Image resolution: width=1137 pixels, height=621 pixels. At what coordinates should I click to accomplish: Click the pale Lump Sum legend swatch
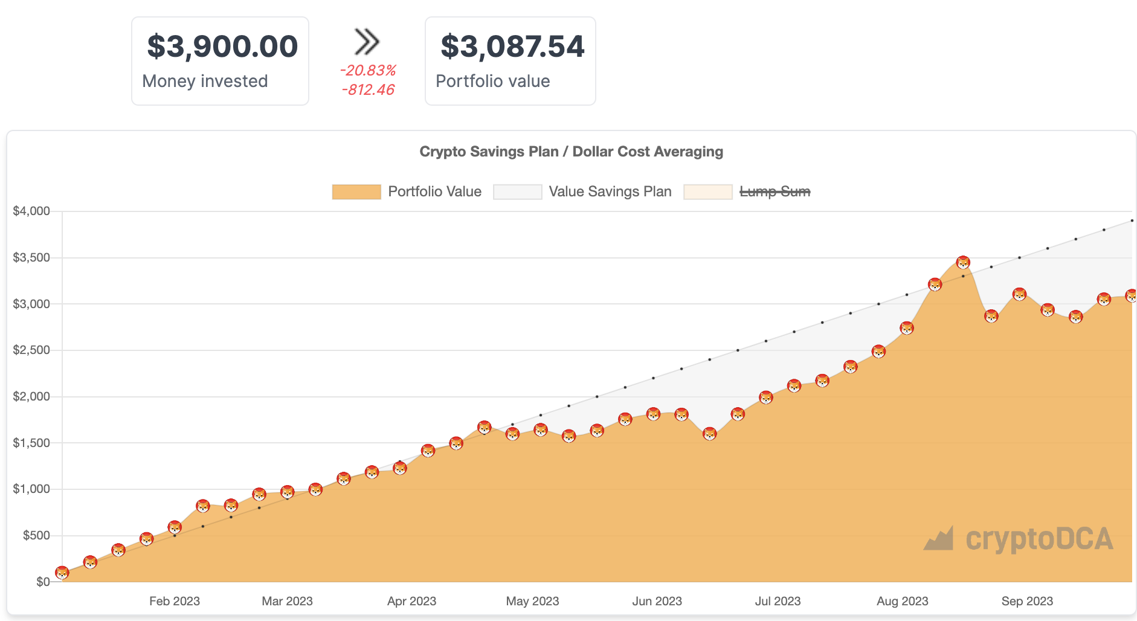[707, 192]
